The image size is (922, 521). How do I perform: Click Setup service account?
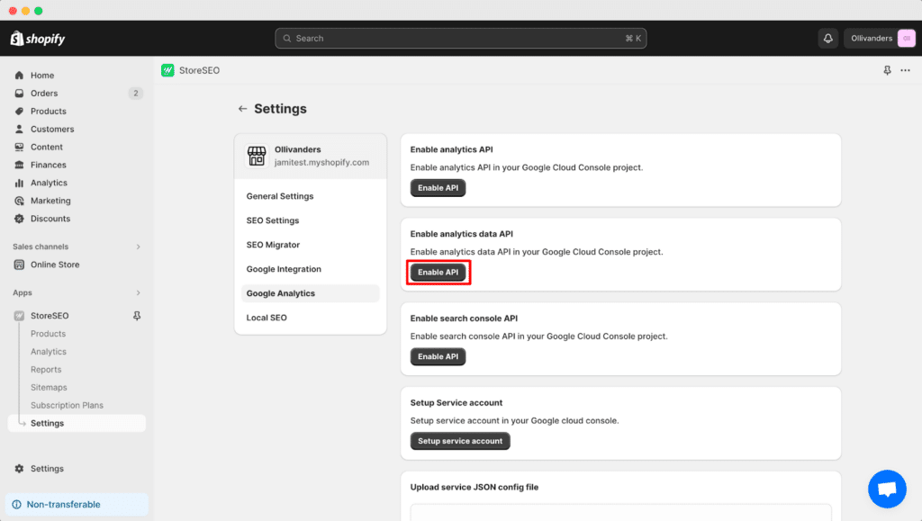[460, 441]
